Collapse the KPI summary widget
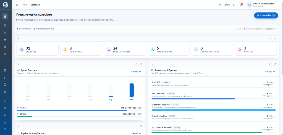This screenshot has height=135, width=283. 270,39
